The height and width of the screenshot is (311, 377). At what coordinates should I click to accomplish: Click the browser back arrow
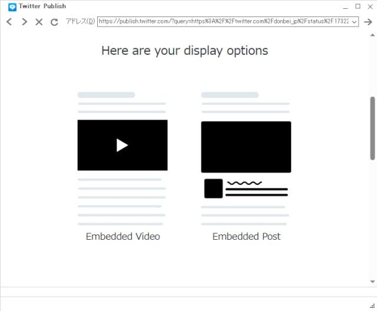[9, 22]
